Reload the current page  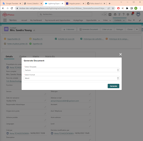click(12, 8)
